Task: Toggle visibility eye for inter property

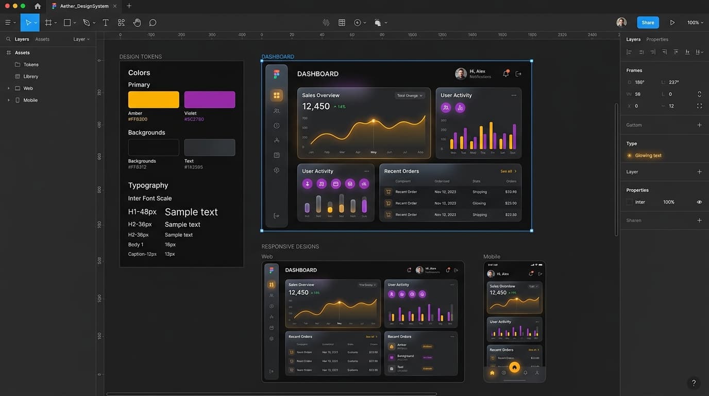Action: (x=699, y=202)
